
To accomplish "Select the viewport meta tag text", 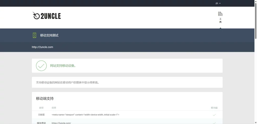I will 85,115.
